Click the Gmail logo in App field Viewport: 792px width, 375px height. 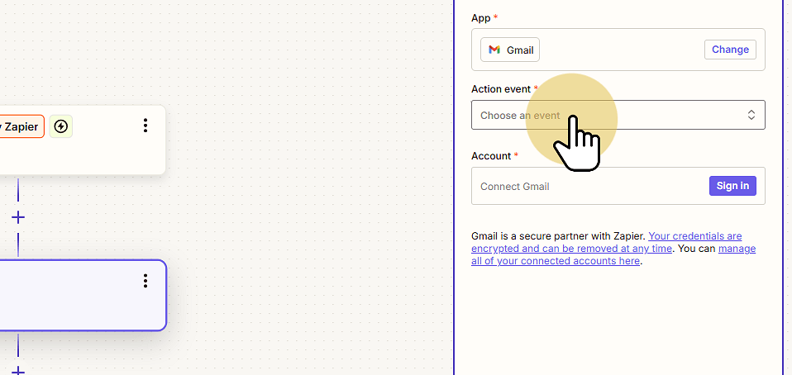(x=494, y=50)
